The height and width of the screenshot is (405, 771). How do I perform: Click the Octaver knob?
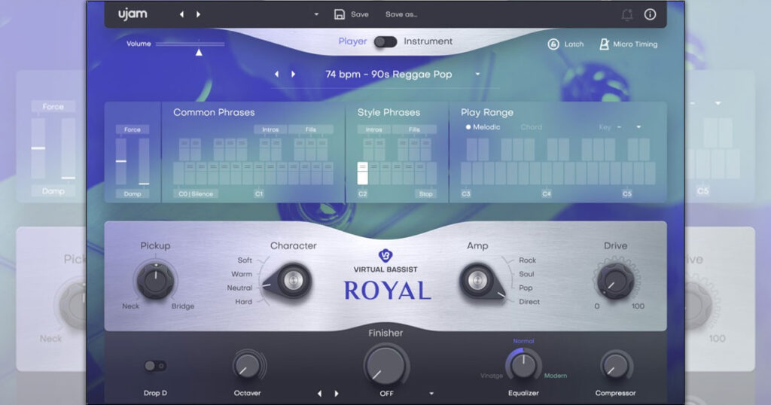(247, 366)
